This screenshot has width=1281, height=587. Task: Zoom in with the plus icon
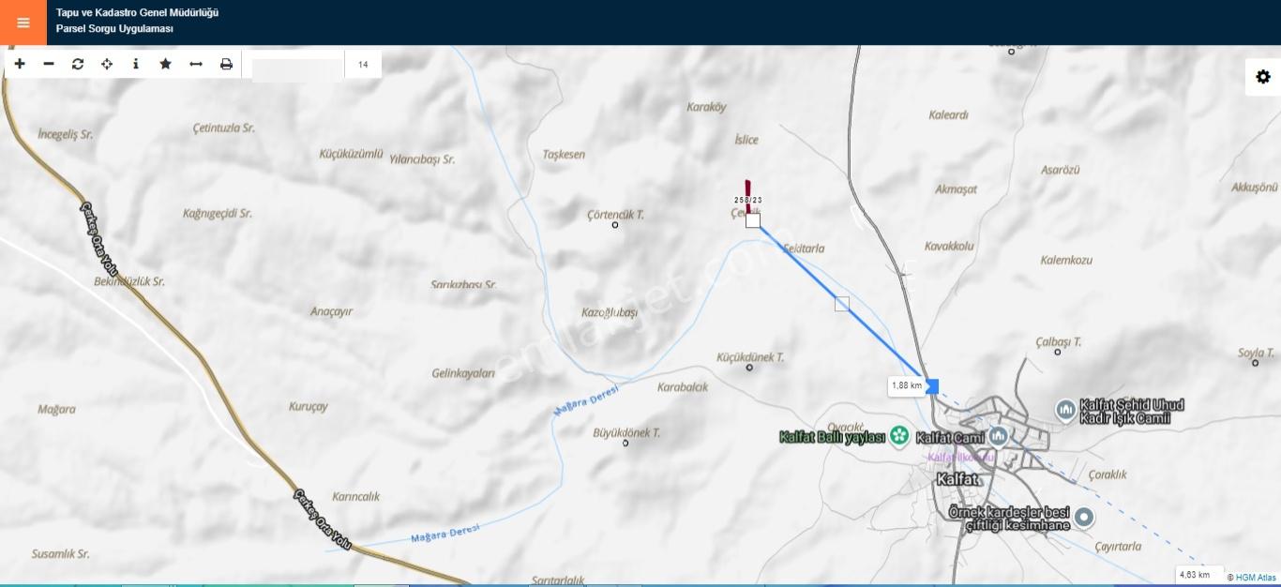pyautogui.click(x=20, y=64)
